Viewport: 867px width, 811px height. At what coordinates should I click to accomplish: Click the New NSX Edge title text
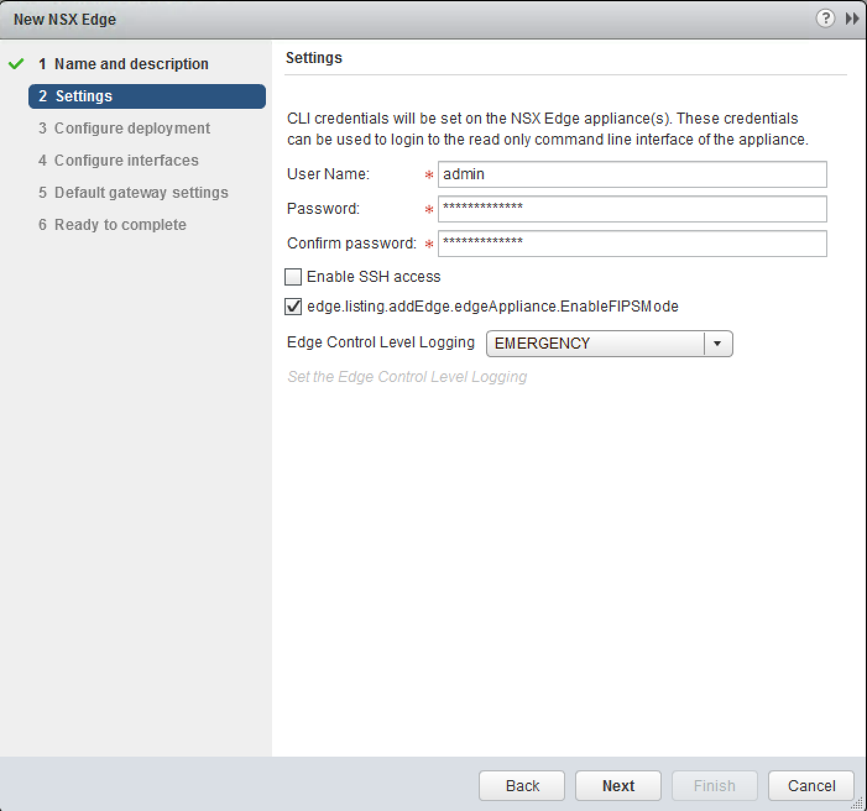[x=65, y=19]
